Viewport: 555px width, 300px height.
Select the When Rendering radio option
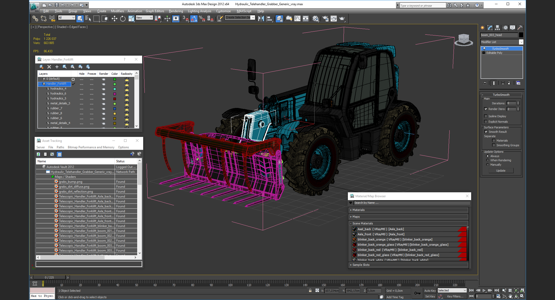pos(488,160)
